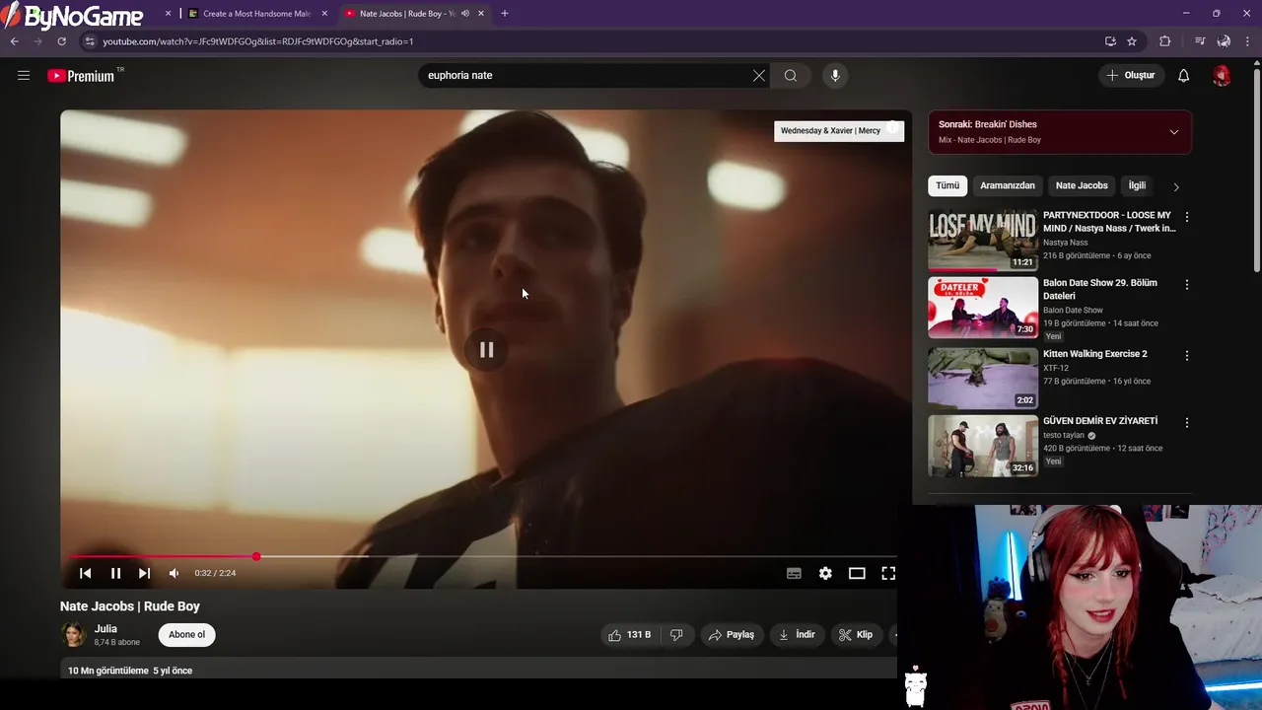Click the progress bar scrubber dot

pyautogui.click(x=256, y=557)
